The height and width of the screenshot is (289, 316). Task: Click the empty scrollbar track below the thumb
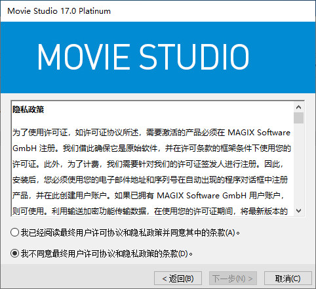point(298,165)
